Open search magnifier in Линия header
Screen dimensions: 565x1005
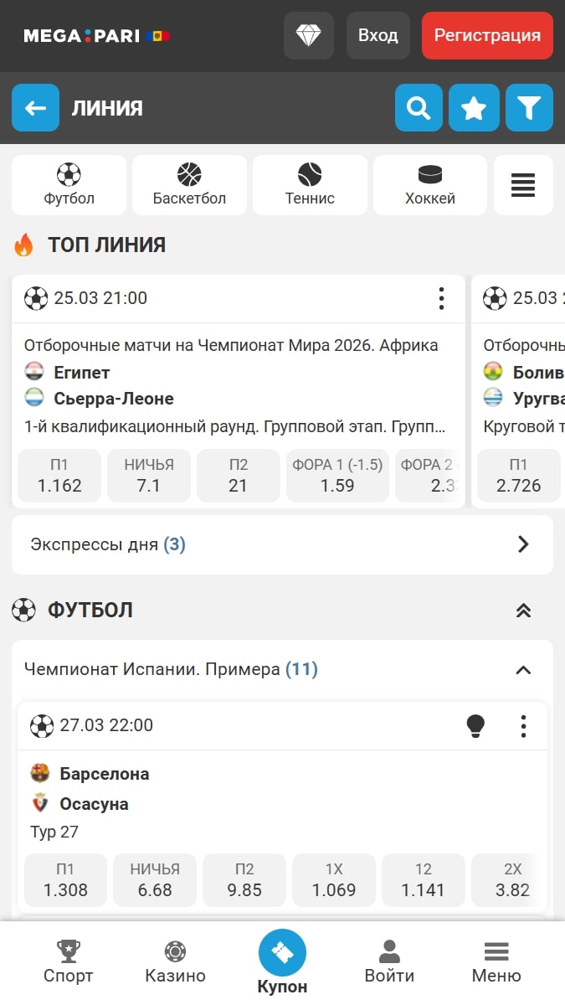419,108
